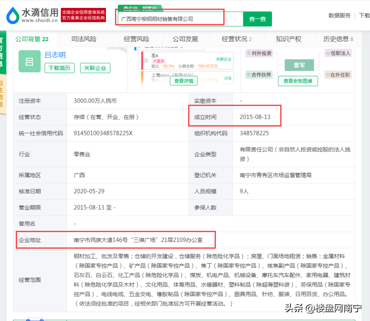Screen dimensions: 370x321
Task: Expand the 合作伙伴 node
Action: click(x=259, y=75)
